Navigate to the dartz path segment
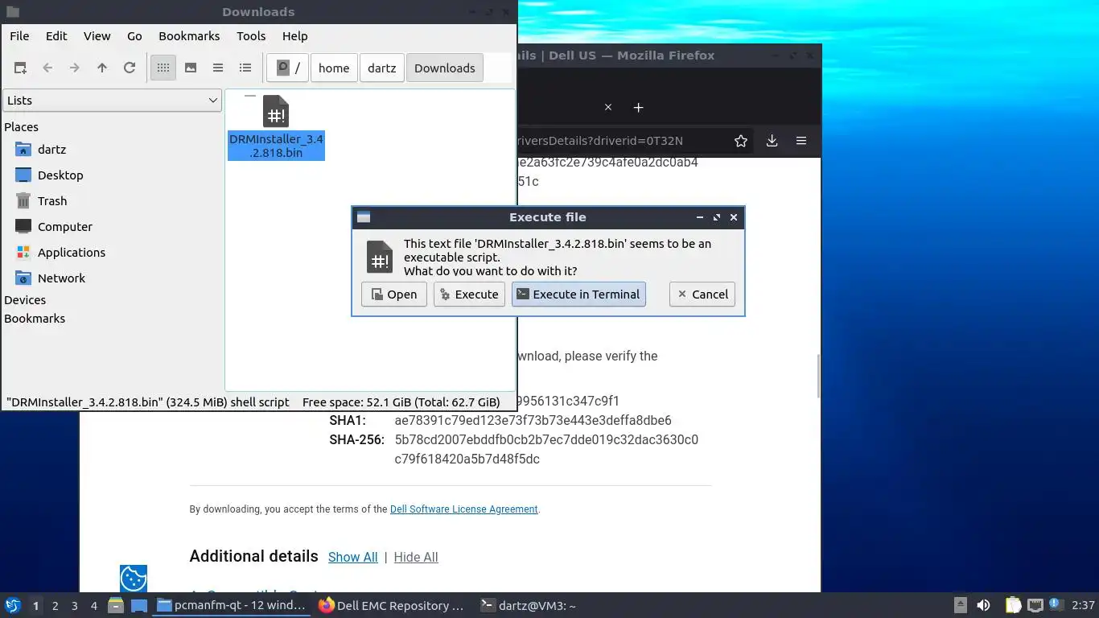1099x618 pixels. (382, 68)
